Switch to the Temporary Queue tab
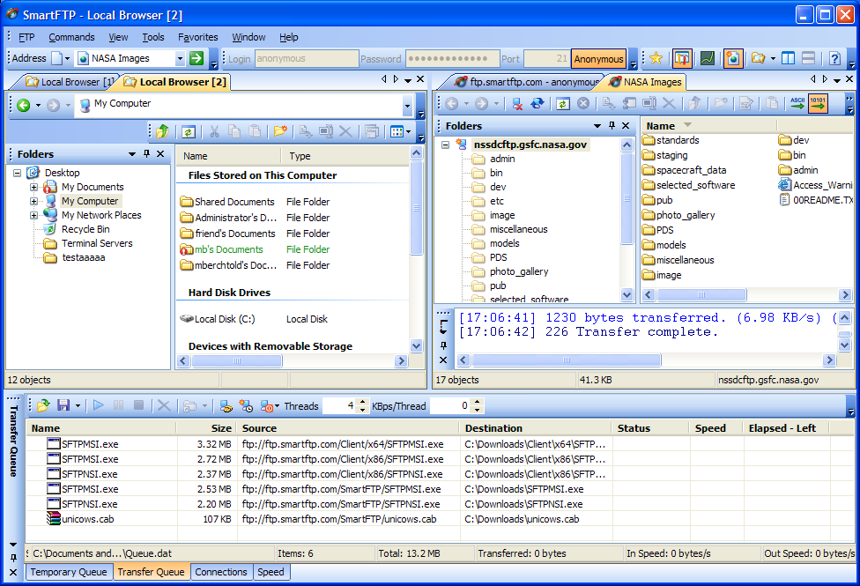This screenshot has width=860, height=586. [x=69, y=572]
